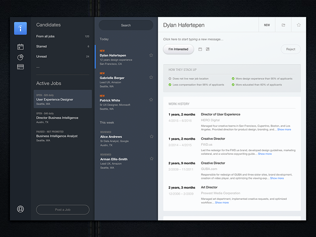
Task: Click the blue Indeed logo icon
Action: [x=21, y=28]
